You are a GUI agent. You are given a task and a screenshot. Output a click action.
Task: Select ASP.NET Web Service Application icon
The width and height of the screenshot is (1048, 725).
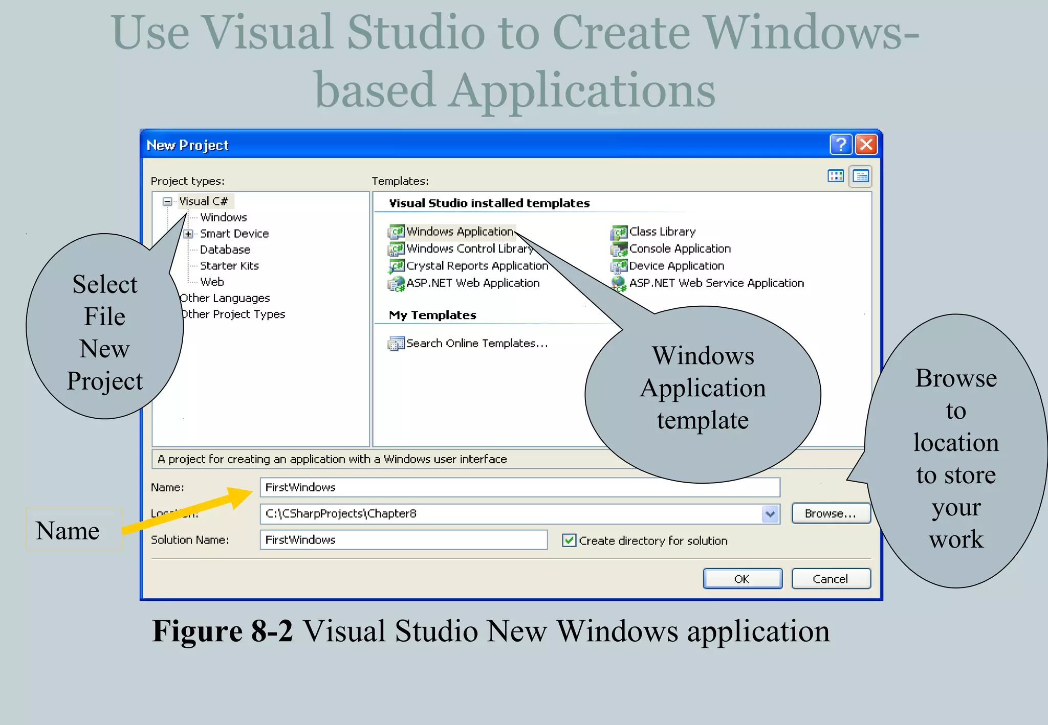(619, 284)
